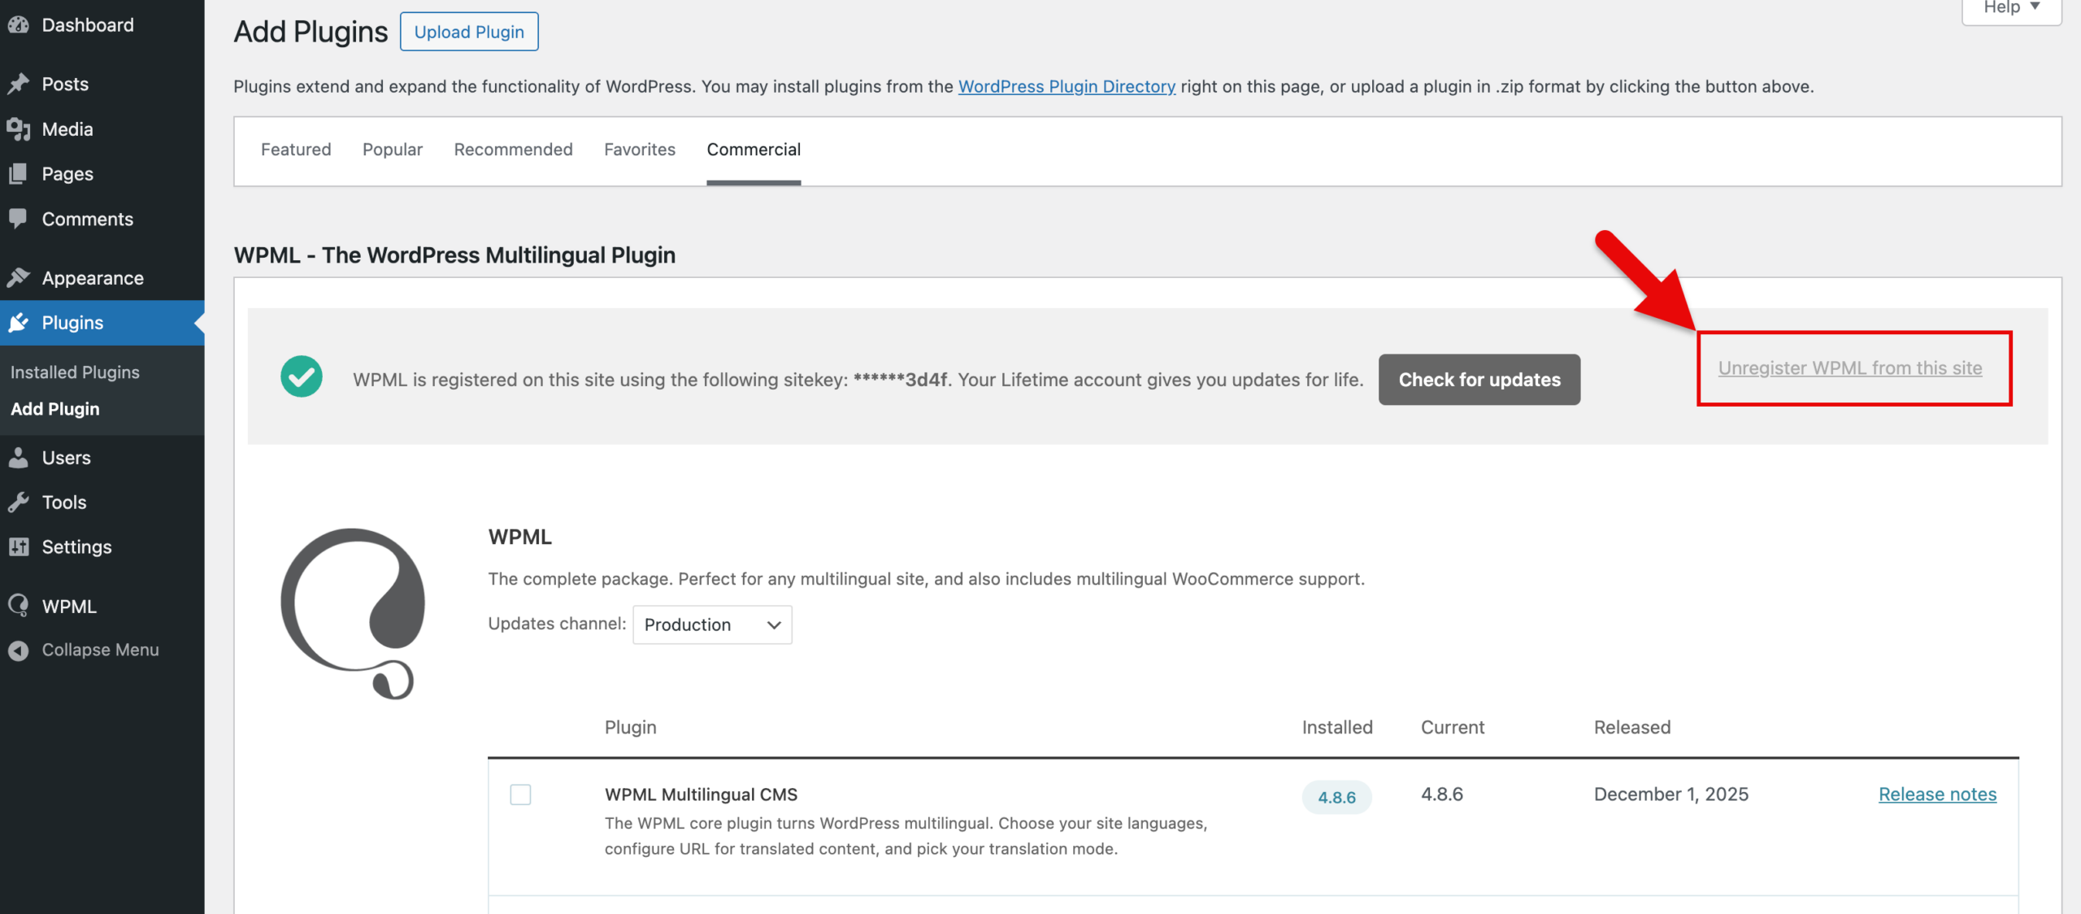Click the Tools wrench icon
2081x914 pixels.
[18, 503]
